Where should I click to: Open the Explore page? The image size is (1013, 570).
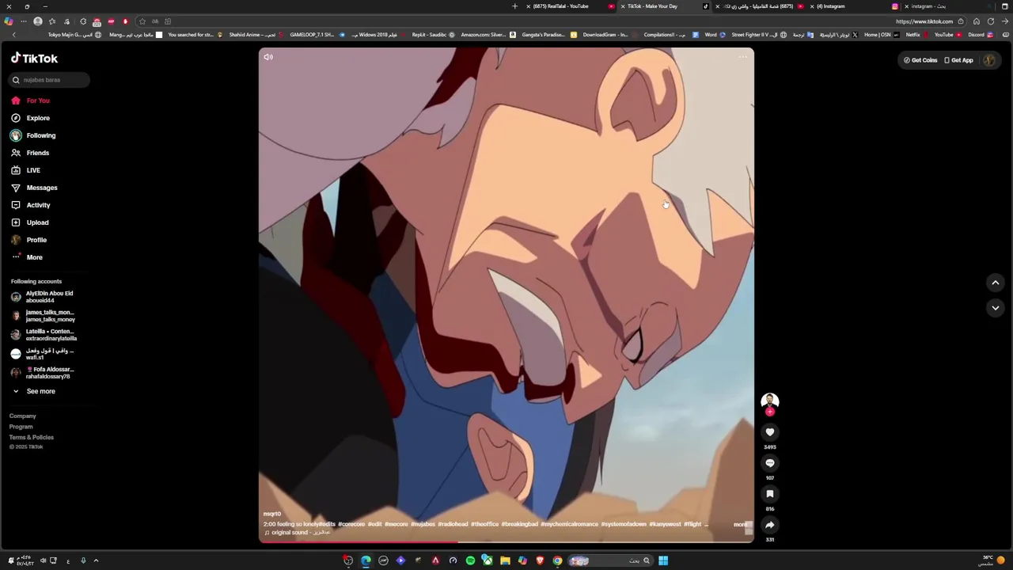tap(32, 118)
